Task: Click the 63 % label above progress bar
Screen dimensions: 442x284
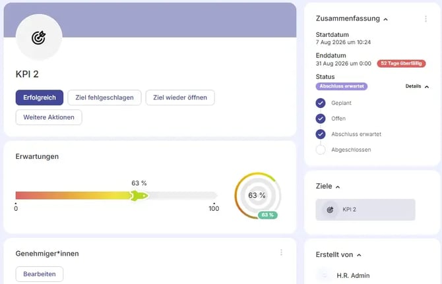Action: point(139,183)
